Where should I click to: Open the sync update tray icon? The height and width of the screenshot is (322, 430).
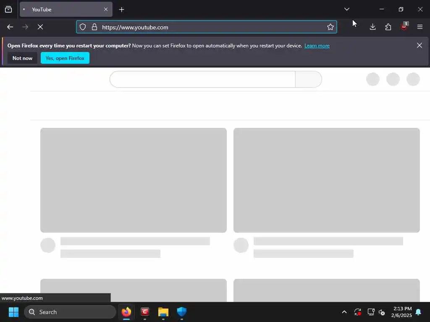[x=358, y=312]
